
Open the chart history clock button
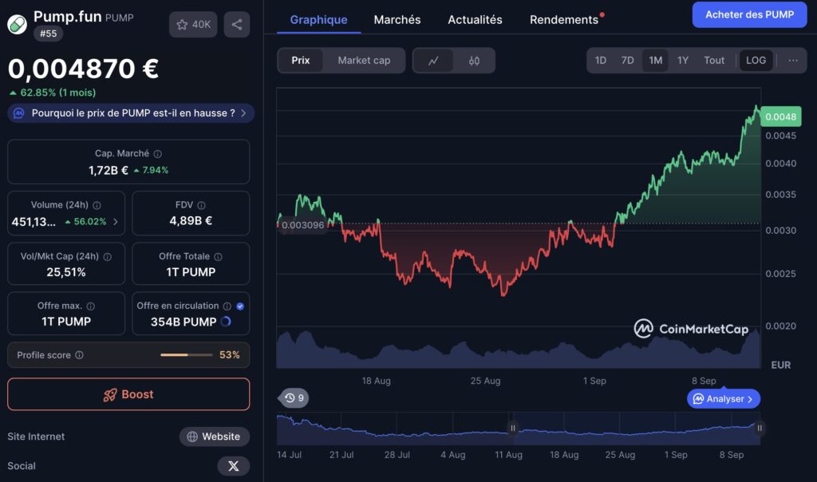pyautogui.click(x=294, y=398)
